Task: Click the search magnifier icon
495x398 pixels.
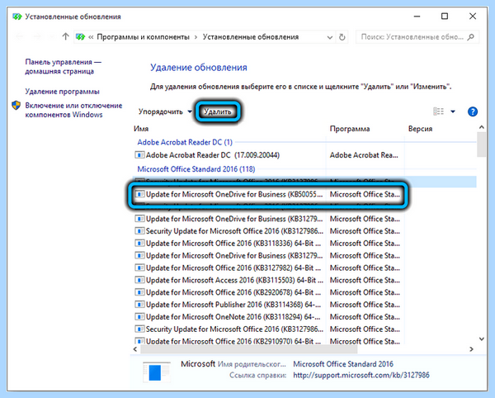Action: pos(471,37)
